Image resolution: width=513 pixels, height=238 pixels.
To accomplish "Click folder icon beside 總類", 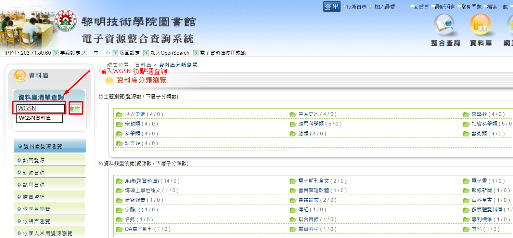I will (x=293, y=134).
